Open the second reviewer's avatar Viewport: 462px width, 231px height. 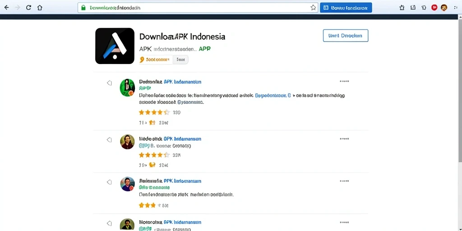[127, 142]
